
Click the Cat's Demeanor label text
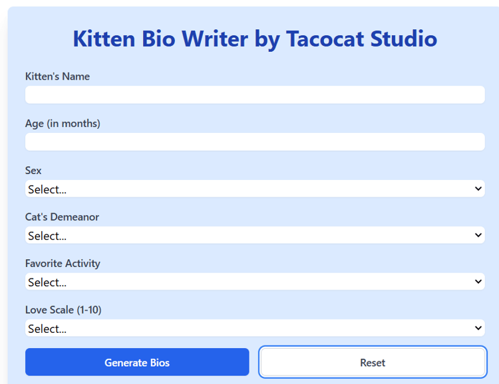pyautogui.click(x=62, y=217)
